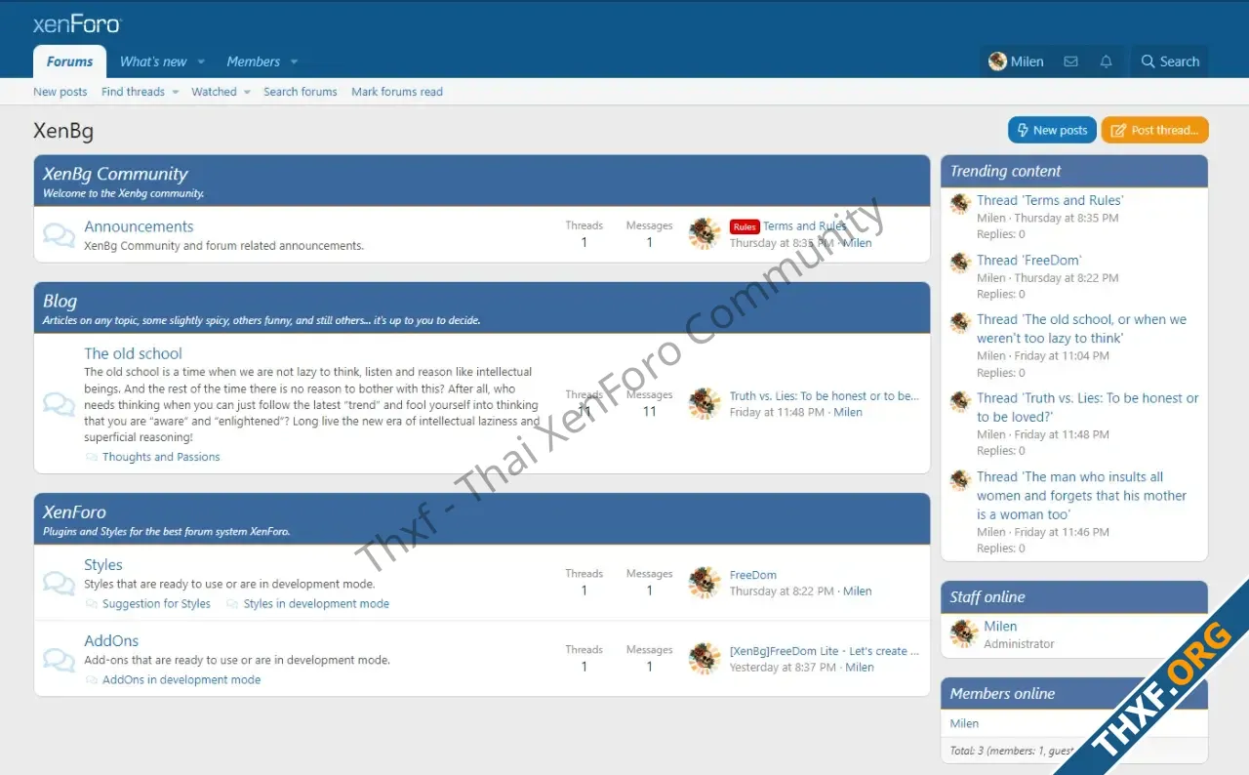The image size is (1249, 775).
Task: Open the Members online widget title
Action: click(1002, 694)
